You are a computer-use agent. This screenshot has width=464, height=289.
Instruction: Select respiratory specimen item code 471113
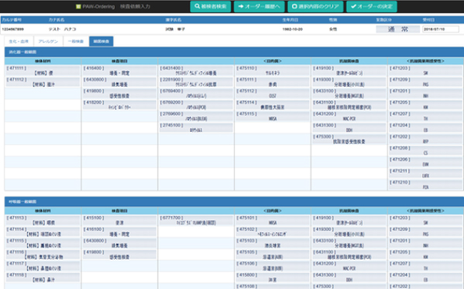click(43, 220)
